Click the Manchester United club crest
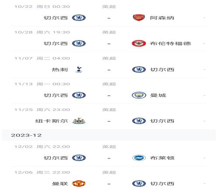 79,184
